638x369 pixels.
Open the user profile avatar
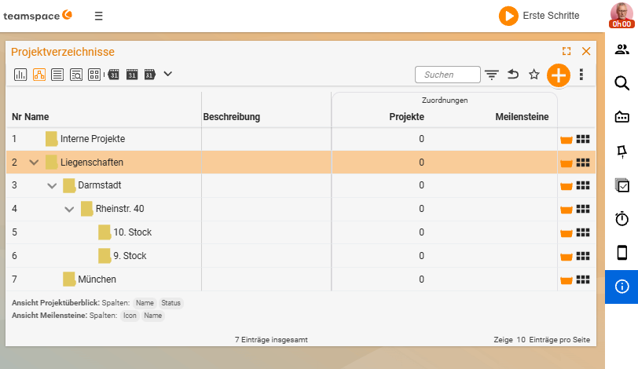621,15
